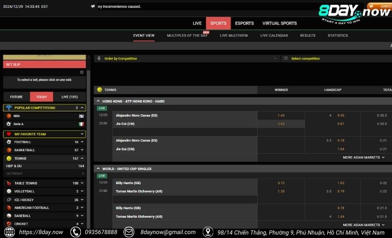Click the megaphone announcement icon in top bar
This screenshot has width=392, height=238.
point(93,6)
